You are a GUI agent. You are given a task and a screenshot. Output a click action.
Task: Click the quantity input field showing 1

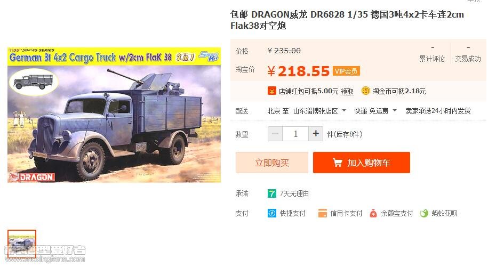point(295,134)
